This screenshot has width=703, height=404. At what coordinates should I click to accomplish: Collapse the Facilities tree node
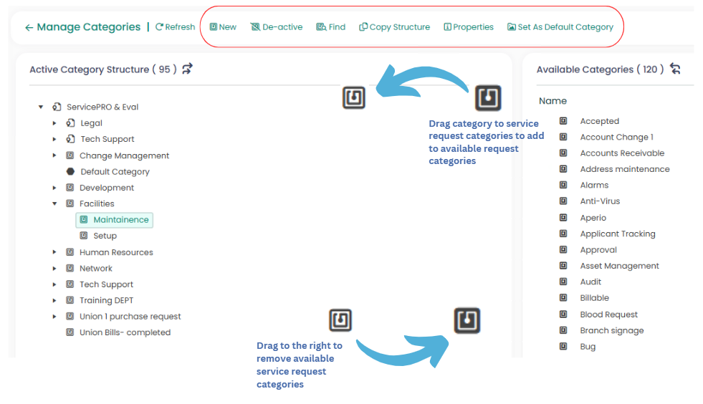(x=54, y=204)
